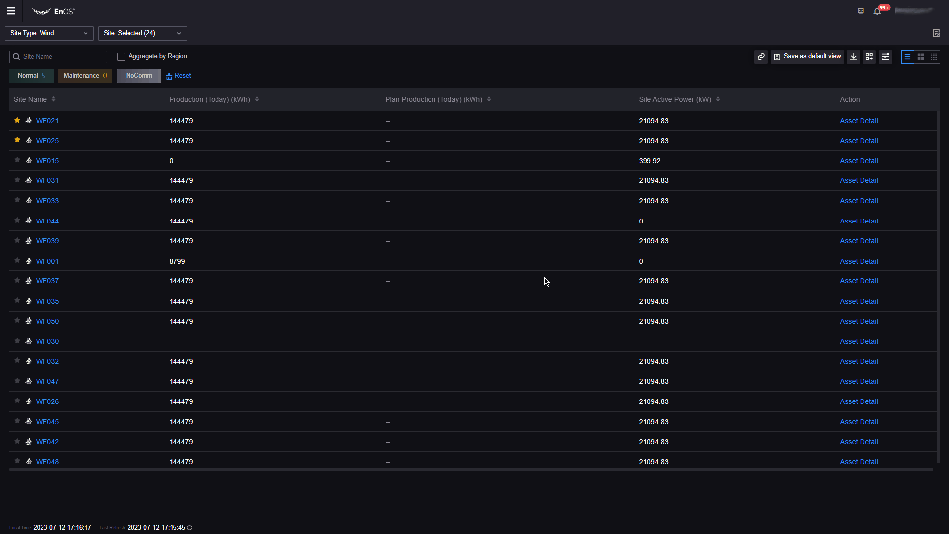Open the hamburger navigation menu
Image resolution: width=949 pixels, height=534 pixels.
pyautogui.click(x=11, y=11)
